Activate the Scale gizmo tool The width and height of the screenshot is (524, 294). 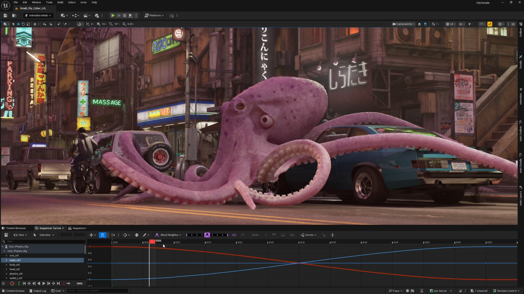click(x=28, y=24)
